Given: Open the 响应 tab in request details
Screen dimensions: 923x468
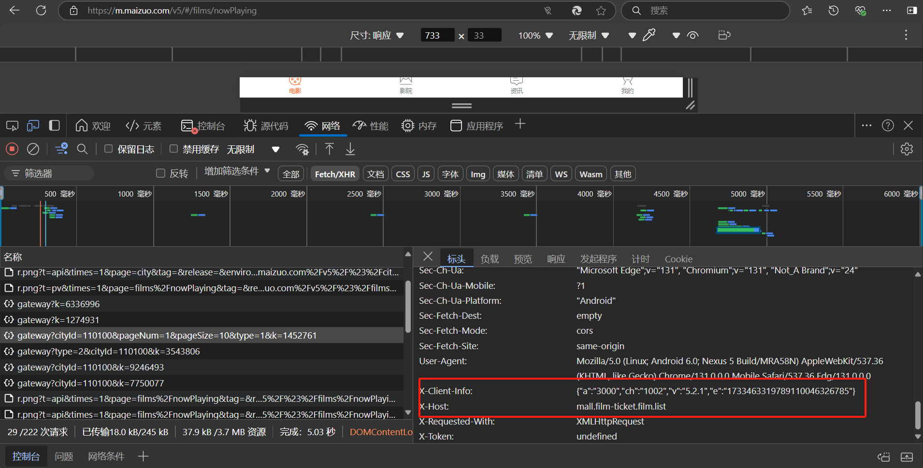Looking at the screenshot, I should click(556, 259).
